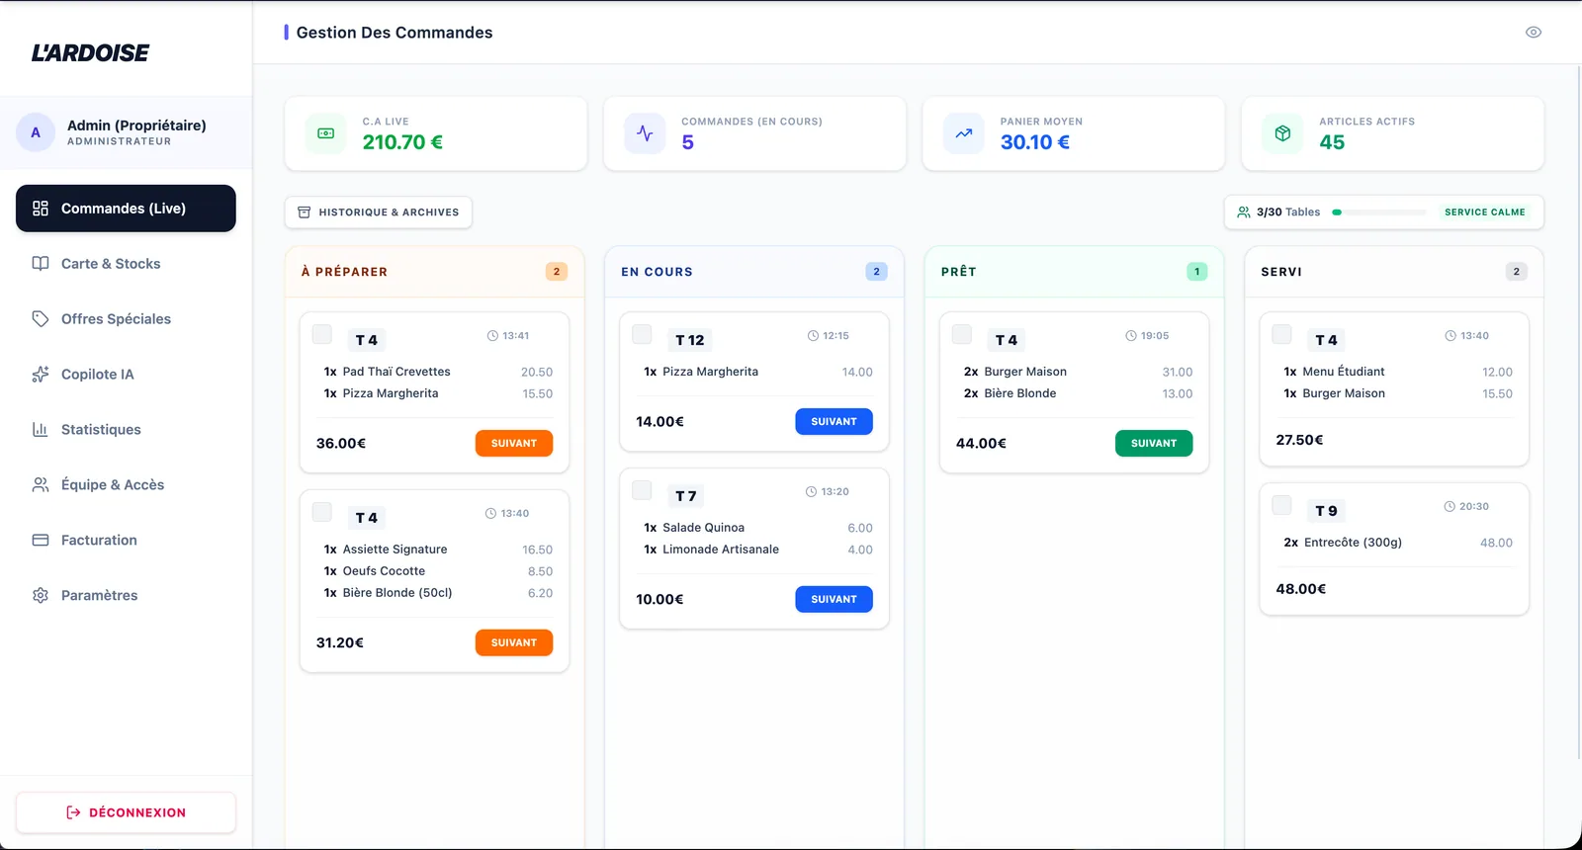The width and height of the screenshot is (1582, 850).
Task: Check the box on the Menu Étudiant order
Action: coord(1281,334)
